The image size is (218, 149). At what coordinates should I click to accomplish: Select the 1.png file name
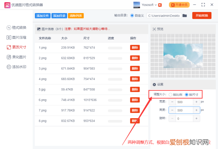pyautogui.click(x=43, y=48)
